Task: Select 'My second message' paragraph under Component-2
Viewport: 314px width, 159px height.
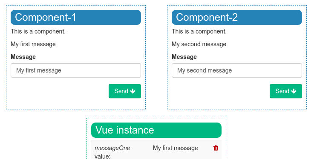Action: (x=199, y=44)
